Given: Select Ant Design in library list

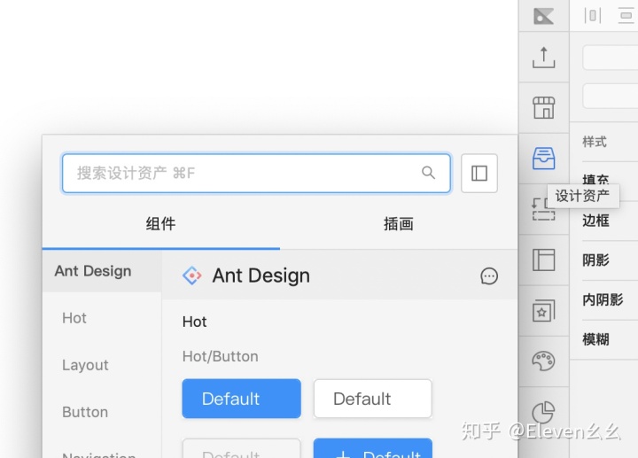Looking at the screenshot, I should point(102,271).
